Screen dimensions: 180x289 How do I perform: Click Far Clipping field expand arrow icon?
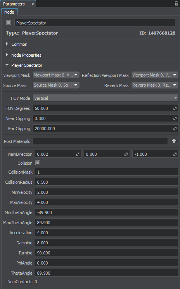click(175, 129)
